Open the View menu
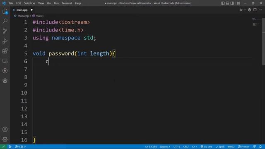 tap(41, 3)
